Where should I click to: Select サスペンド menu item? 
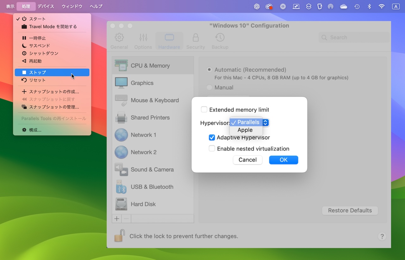click(52, 45)
